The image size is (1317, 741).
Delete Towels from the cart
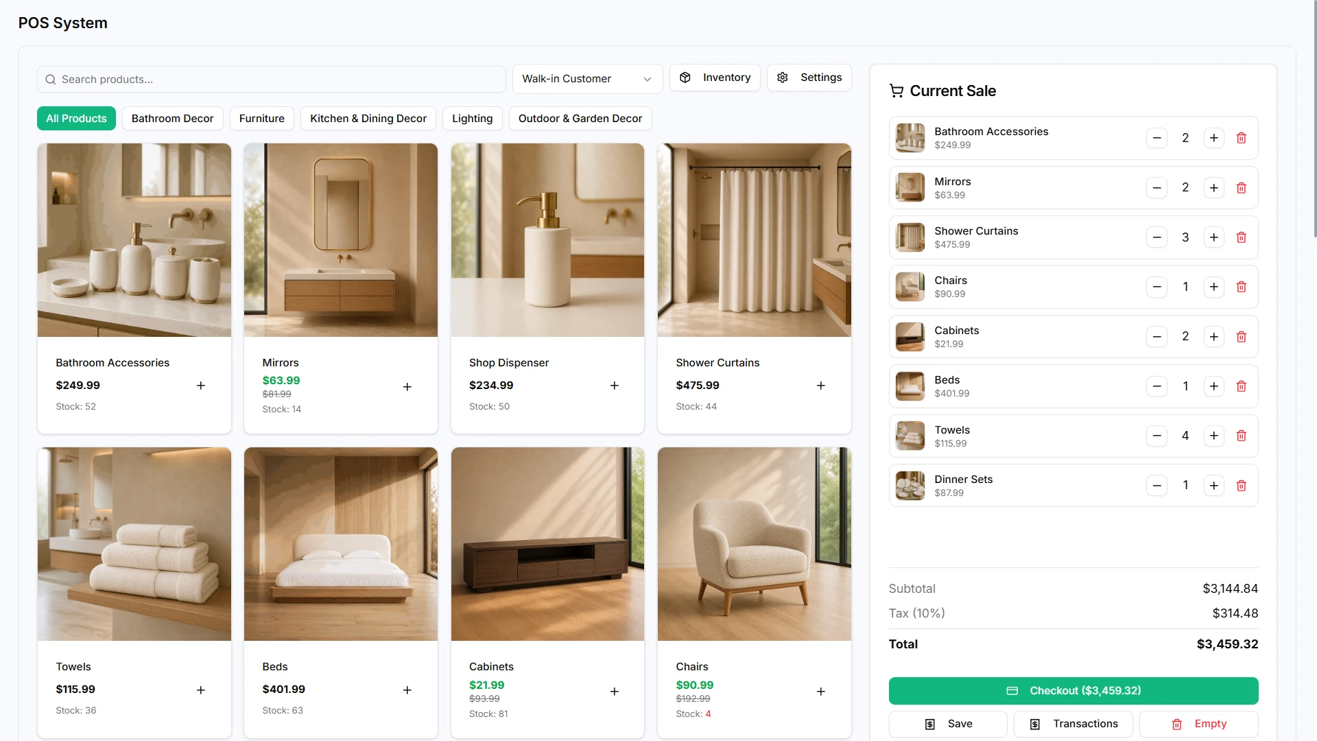click(x=1241, y=436)
